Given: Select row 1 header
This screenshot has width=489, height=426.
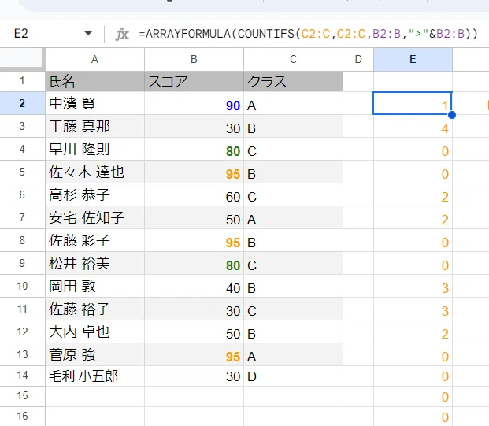Looking at the screenshot, I should [x=22, y=81].
